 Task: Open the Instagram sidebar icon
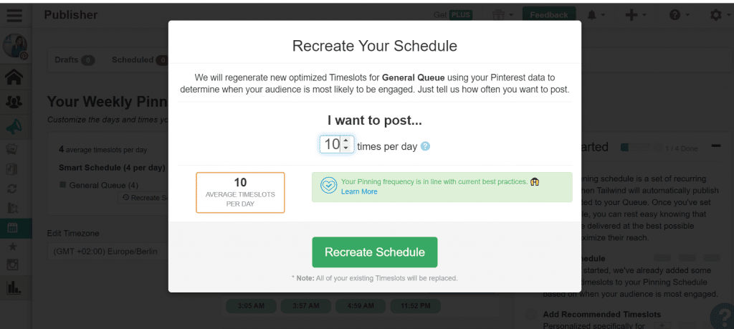(x=13, y=265)
